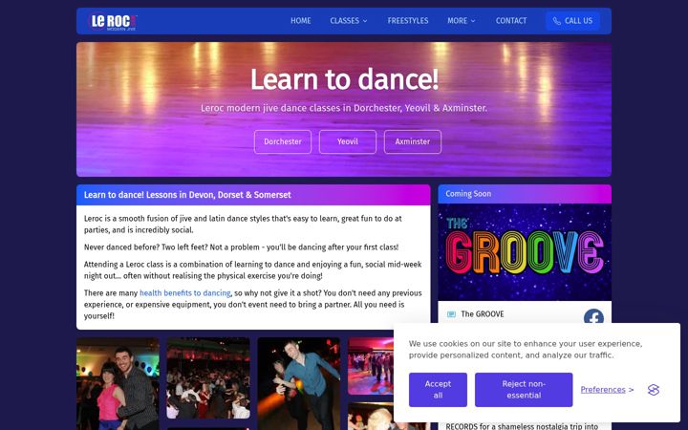Viewport: 688px width, 430px height.
Task: Expand the Classes dropdown chevron
Action: coord(365,21)
